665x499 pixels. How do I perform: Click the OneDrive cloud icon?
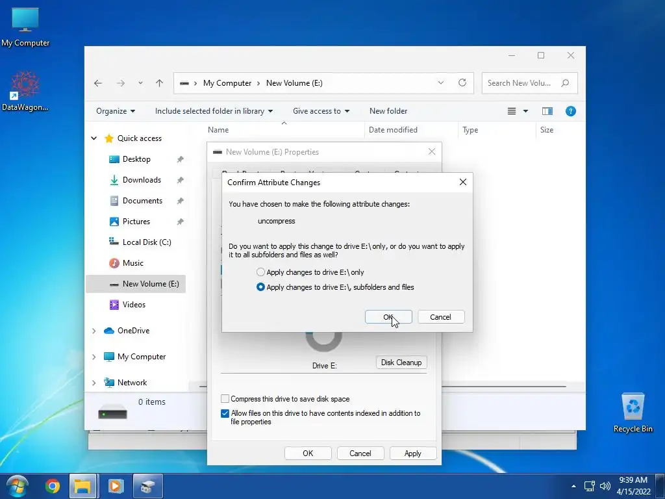[x=109, y=331]
